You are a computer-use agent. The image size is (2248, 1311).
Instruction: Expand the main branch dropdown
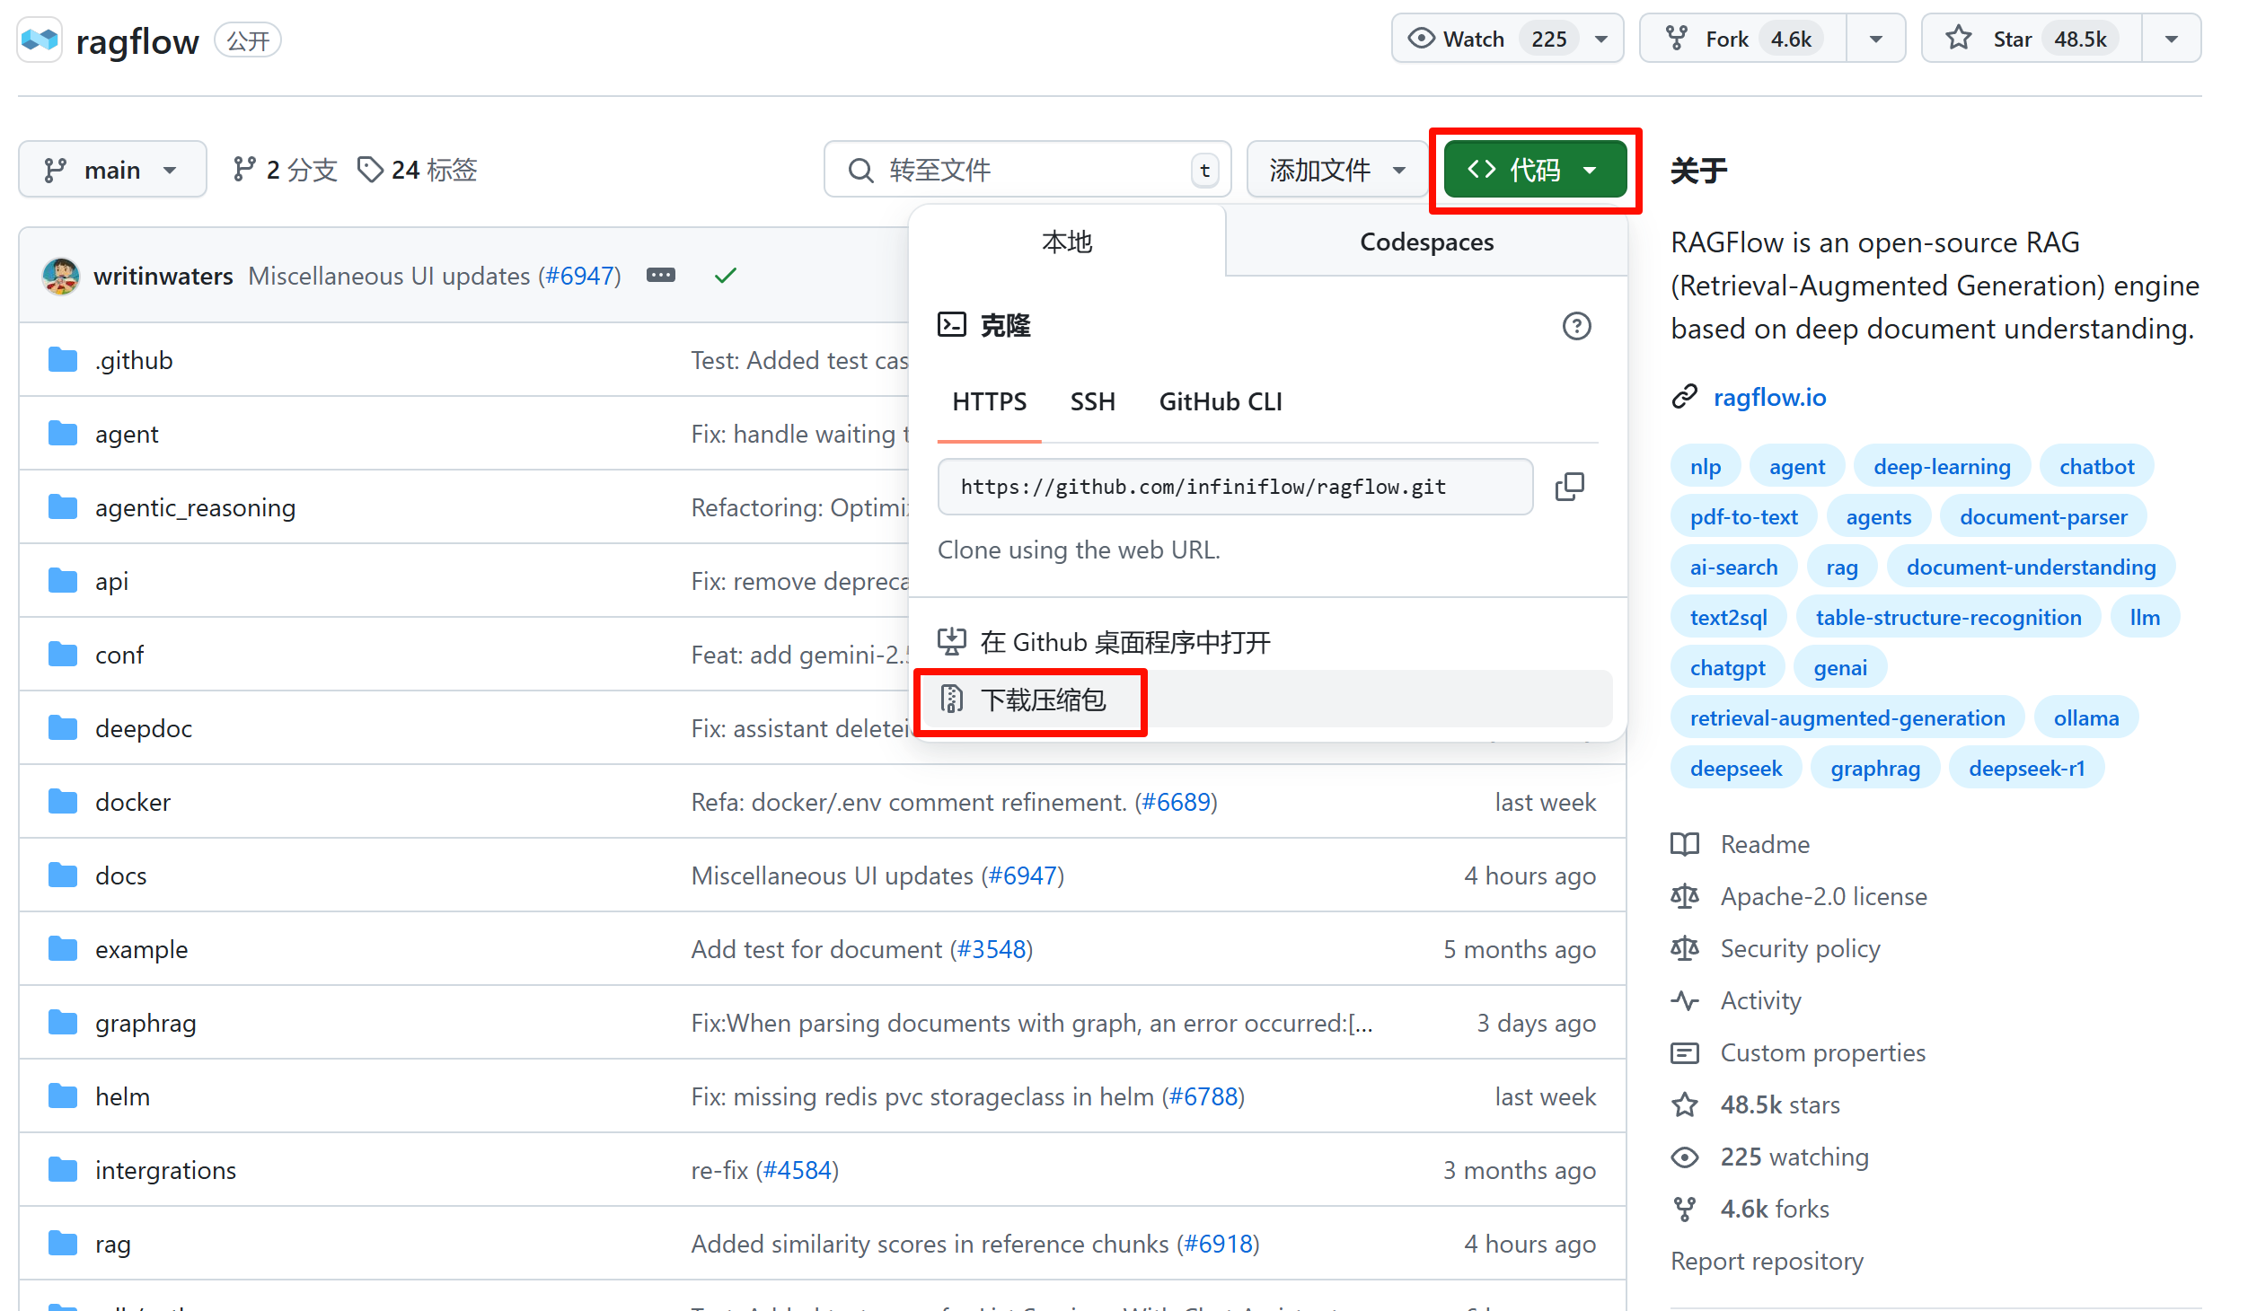click(x=112, y=170)
